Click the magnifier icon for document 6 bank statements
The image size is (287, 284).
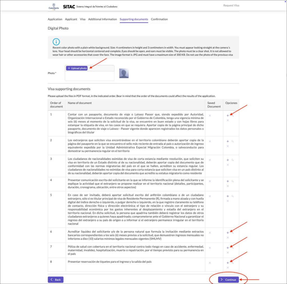[x=232, y=232]
